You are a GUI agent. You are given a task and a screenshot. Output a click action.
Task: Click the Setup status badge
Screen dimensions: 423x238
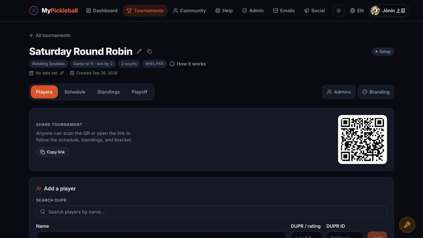383,52
